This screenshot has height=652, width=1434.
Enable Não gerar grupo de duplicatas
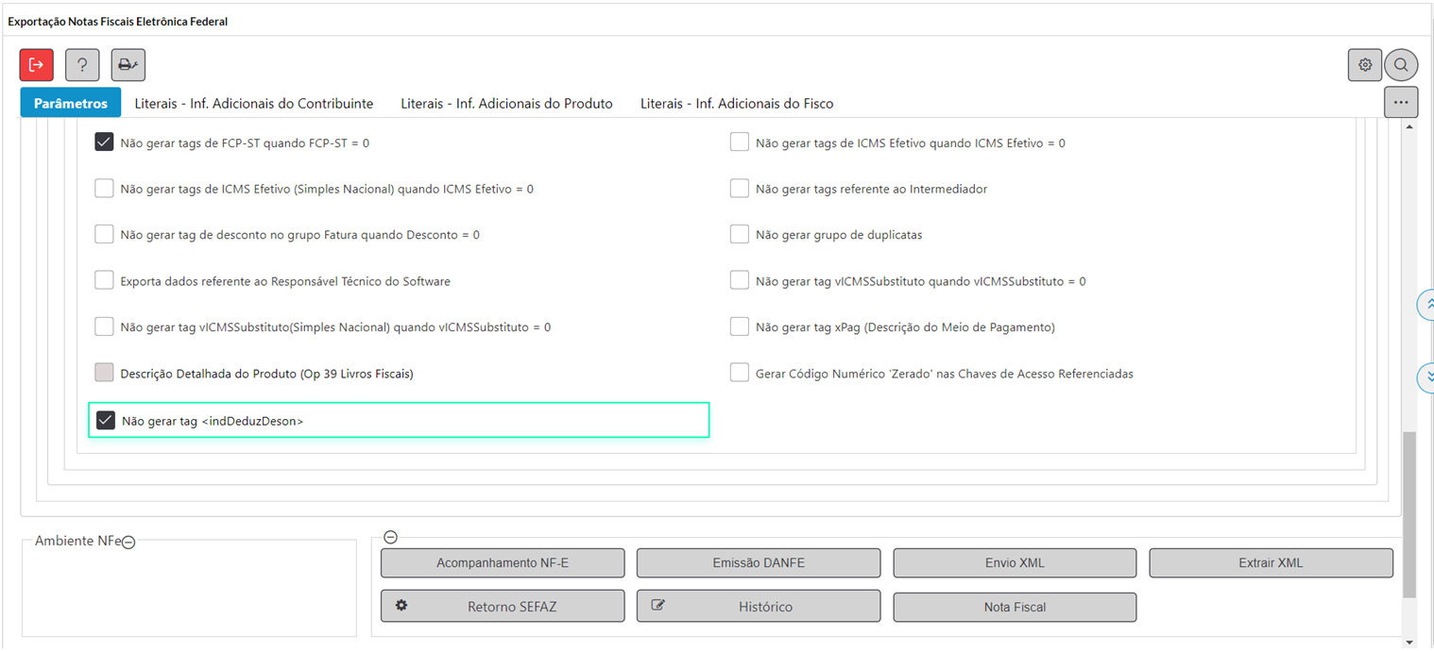point(740,234)
